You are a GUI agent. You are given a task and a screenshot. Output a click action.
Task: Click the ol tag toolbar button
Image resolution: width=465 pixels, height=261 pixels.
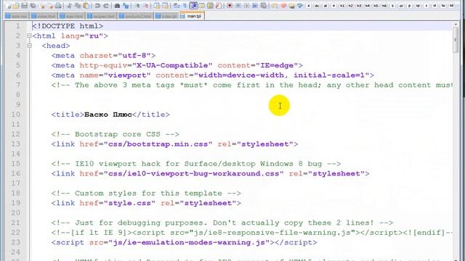[400, 6]
